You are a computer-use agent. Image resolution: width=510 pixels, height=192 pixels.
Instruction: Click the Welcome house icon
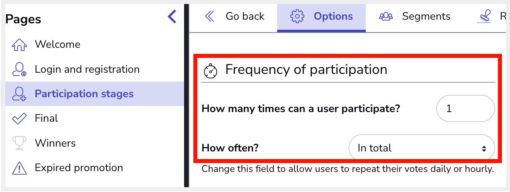19,45
